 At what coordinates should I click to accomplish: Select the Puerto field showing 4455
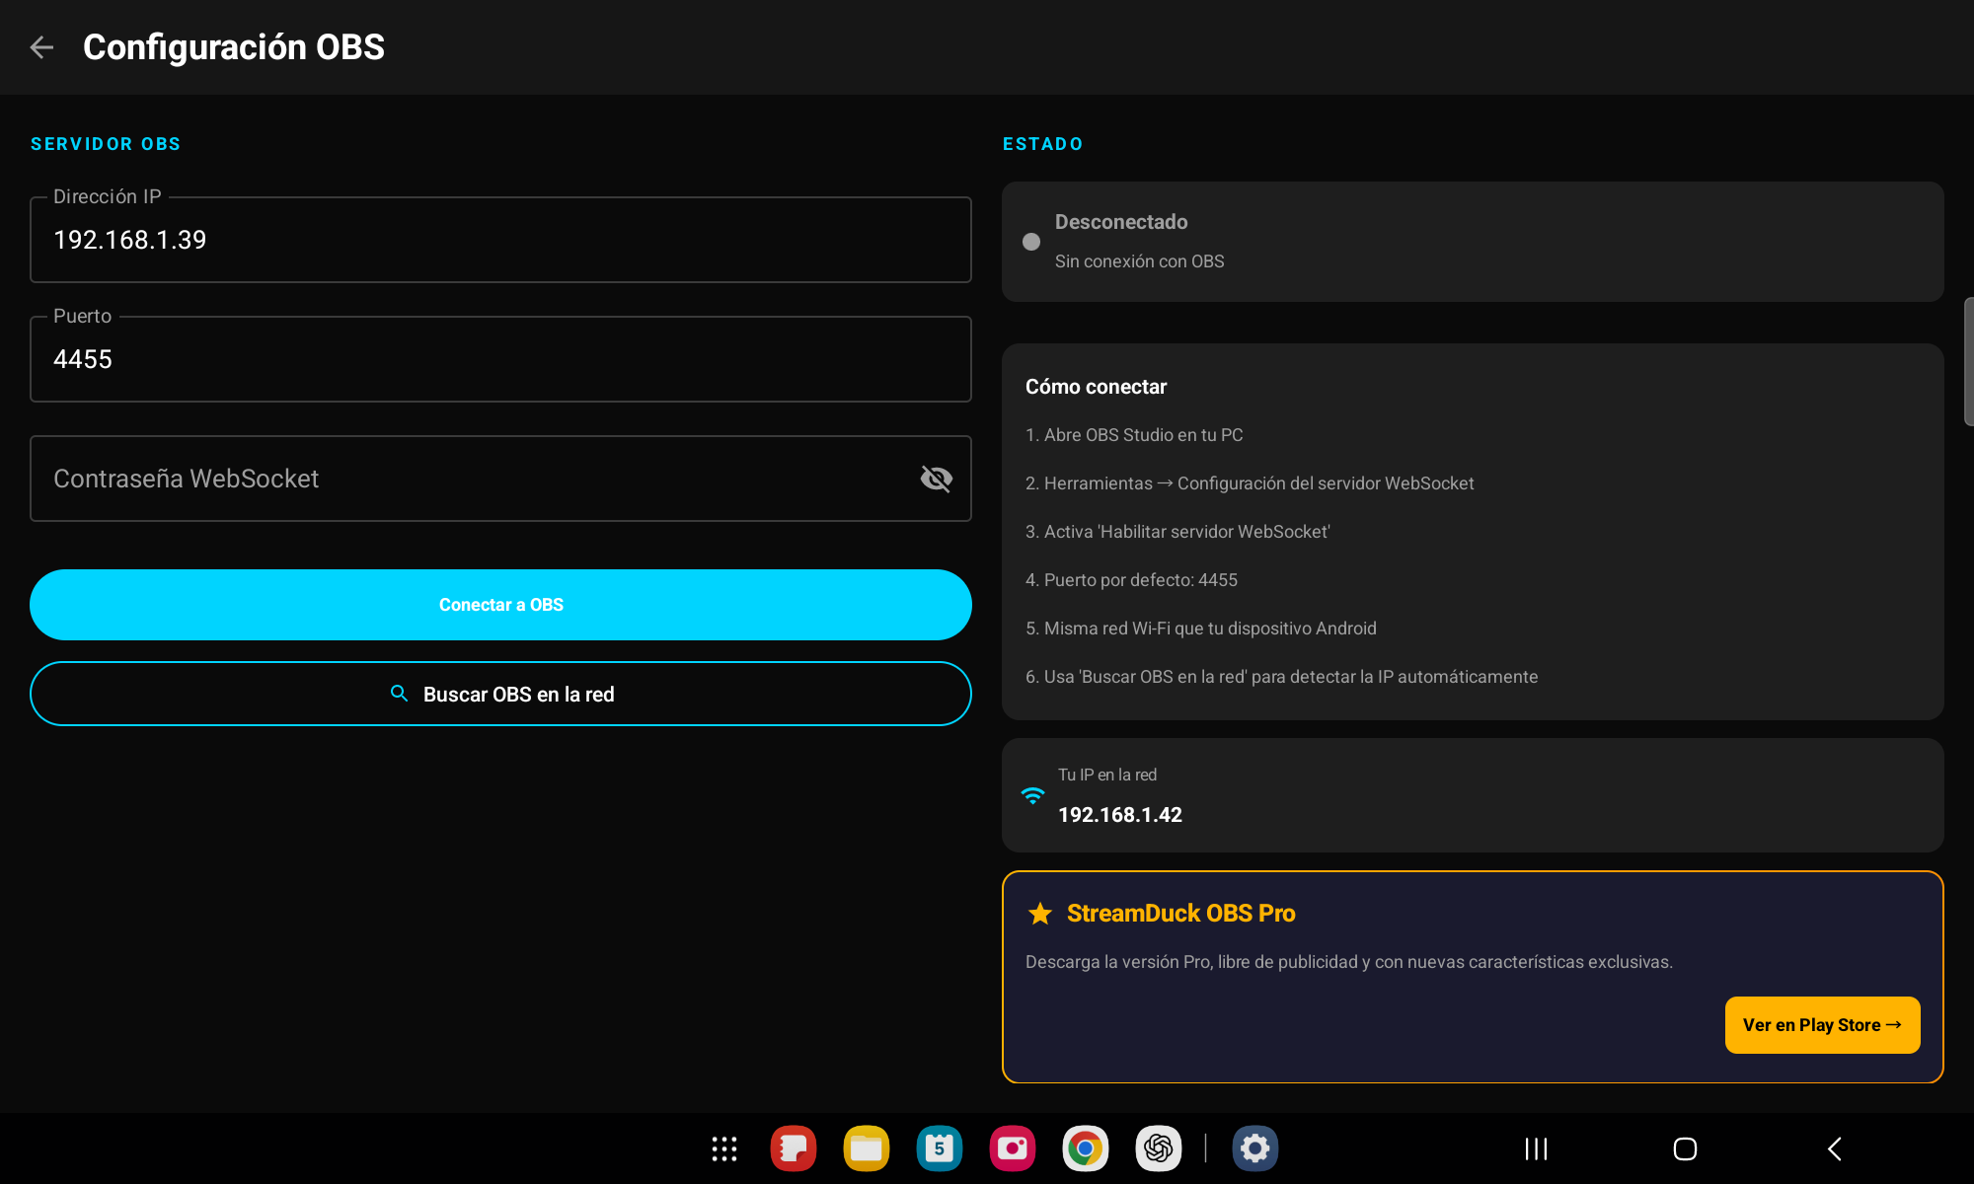point(500,359)
